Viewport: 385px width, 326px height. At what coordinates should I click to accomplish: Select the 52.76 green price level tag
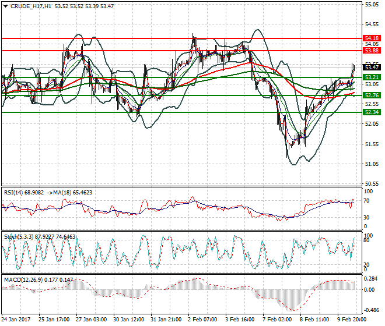372,95
